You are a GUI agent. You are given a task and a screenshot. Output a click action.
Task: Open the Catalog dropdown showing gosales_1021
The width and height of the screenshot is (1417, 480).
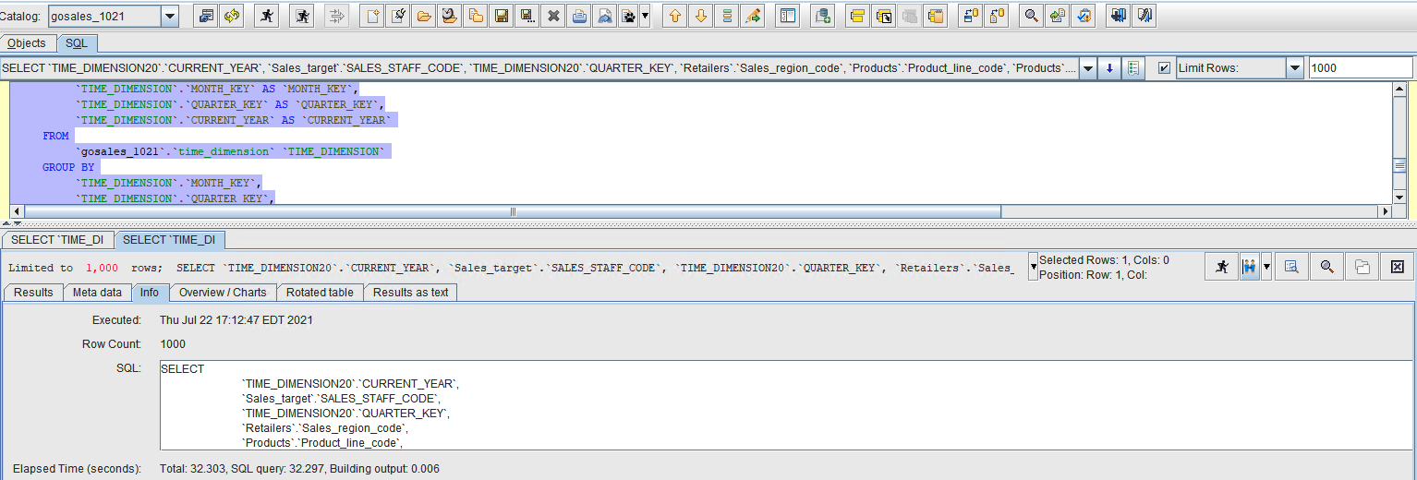pyautogui.click(x=170, y=16)
